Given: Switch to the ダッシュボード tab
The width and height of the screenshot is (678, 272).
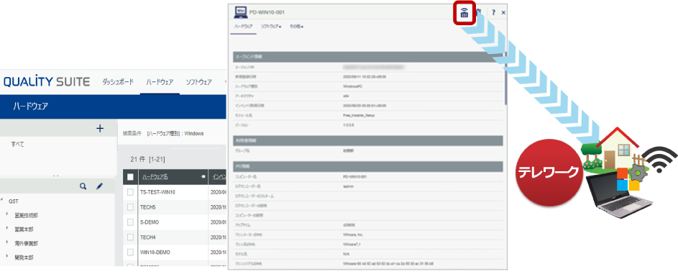Looking at the screenshot, I should [x=118, y=82].
